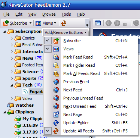Expand the Comics folder
This screenshot has width=140, height=138.
click(x=12, y=38)
